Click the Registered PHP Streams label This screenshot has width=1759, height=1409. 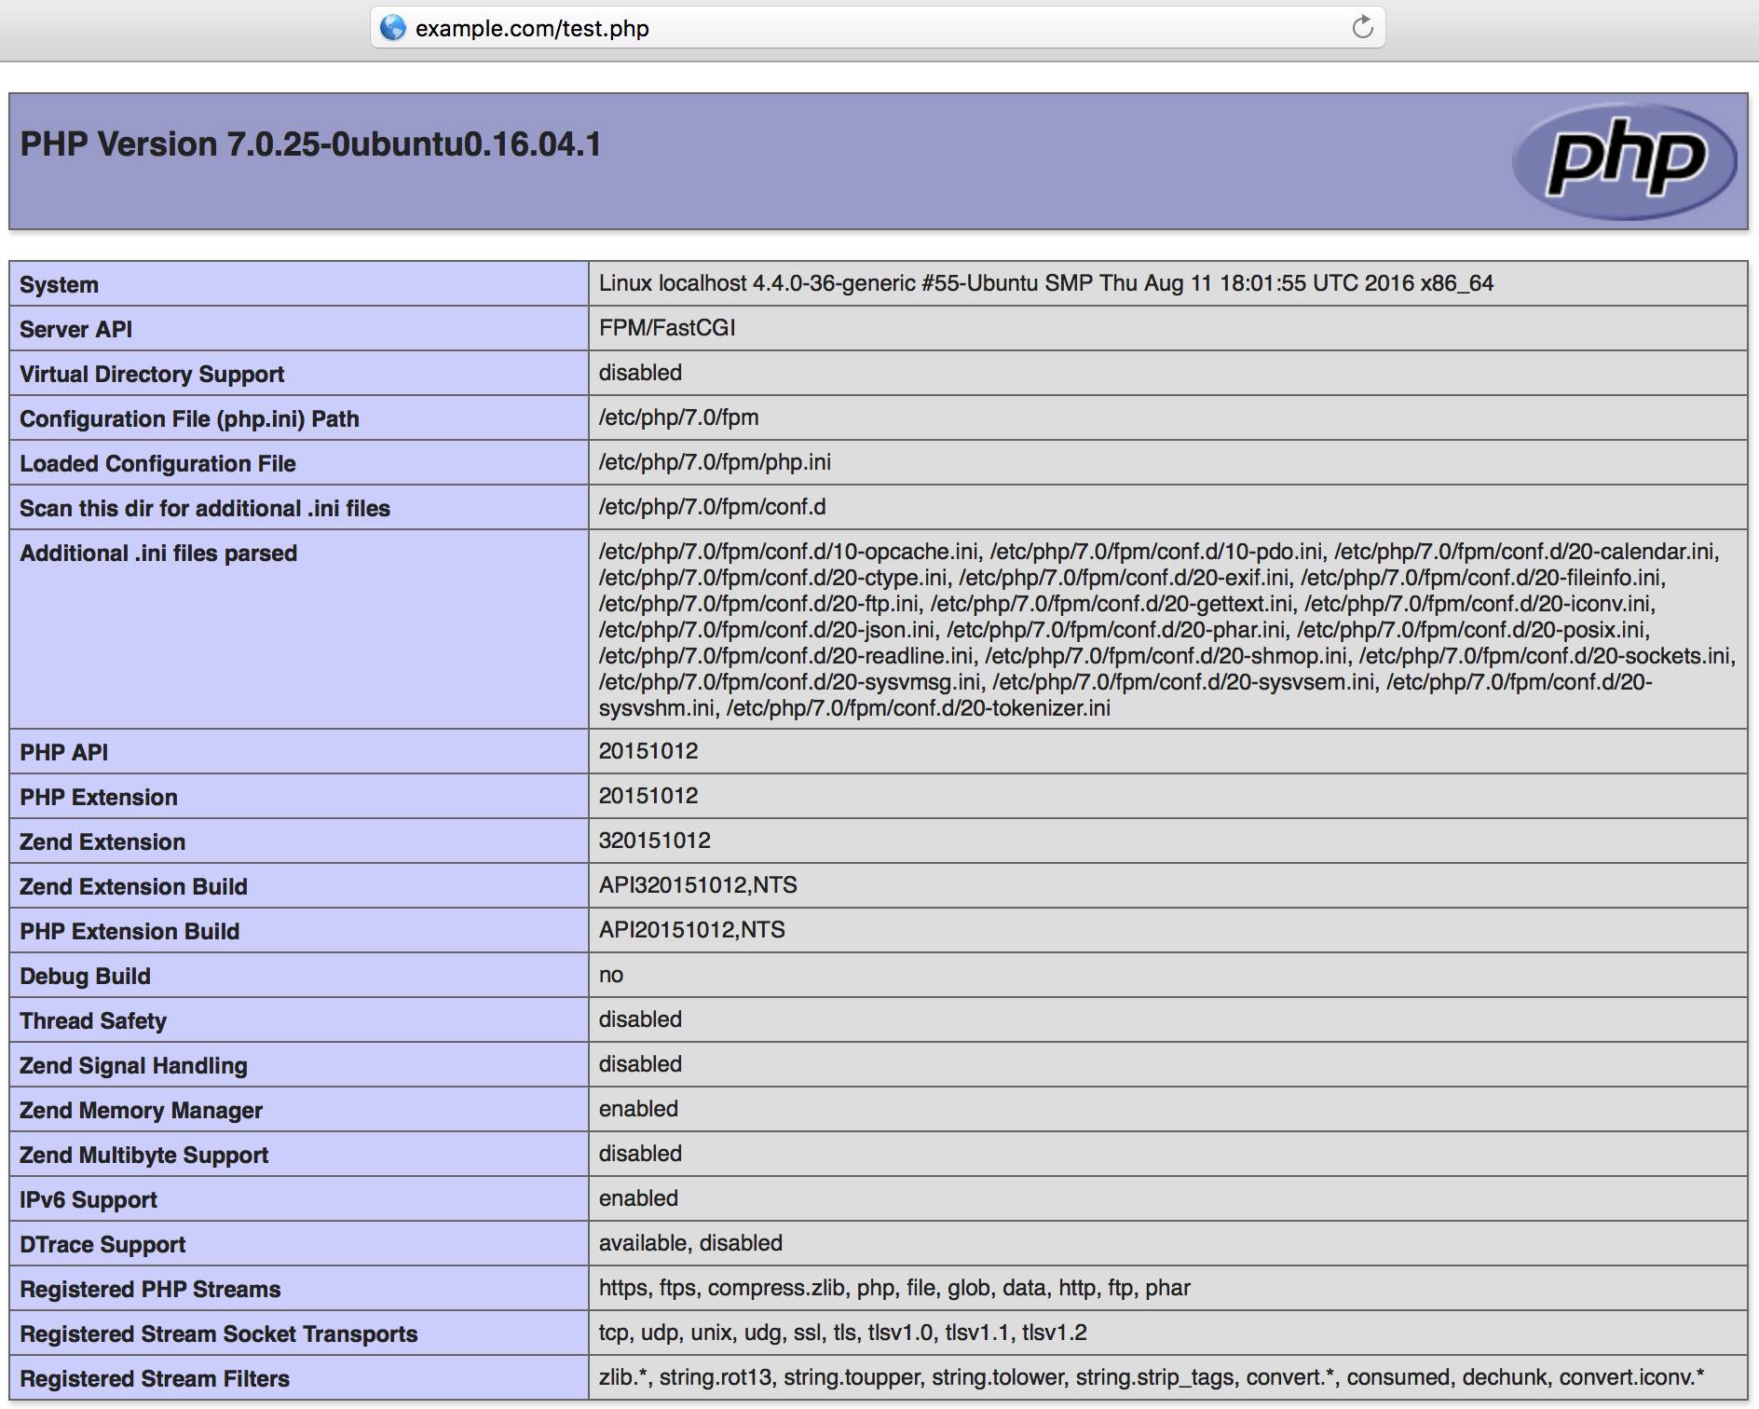pyautogui.click(x=150, y=1289)
